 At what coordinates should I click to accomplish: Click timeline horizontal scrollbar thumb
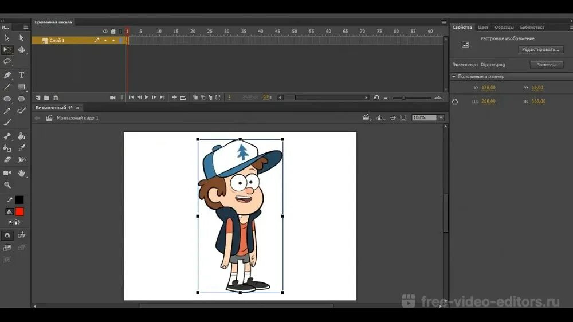pyautogui.click(x=289, y=97)
